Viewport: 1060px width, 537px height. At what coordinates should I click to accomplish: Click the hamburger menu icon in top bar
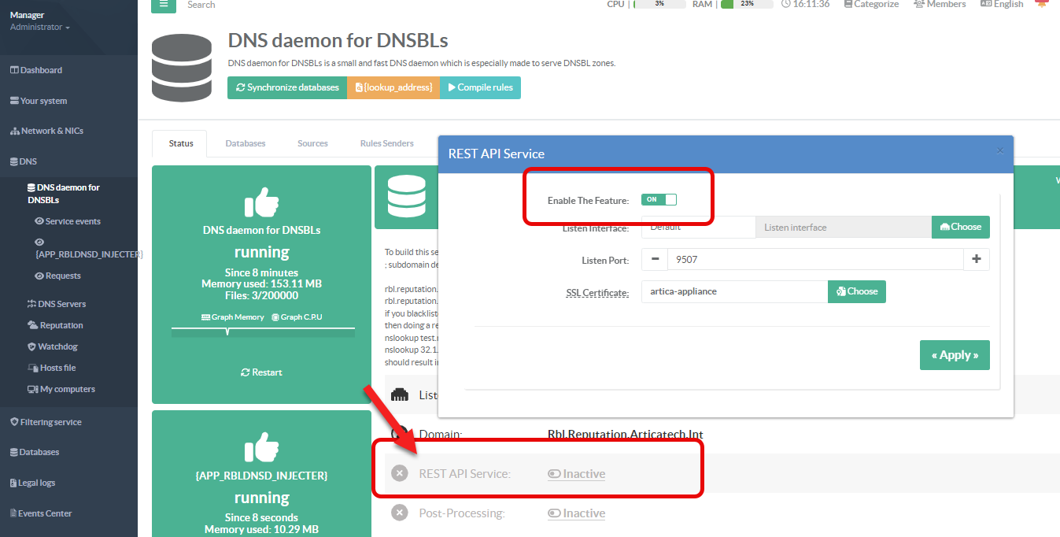164,4
